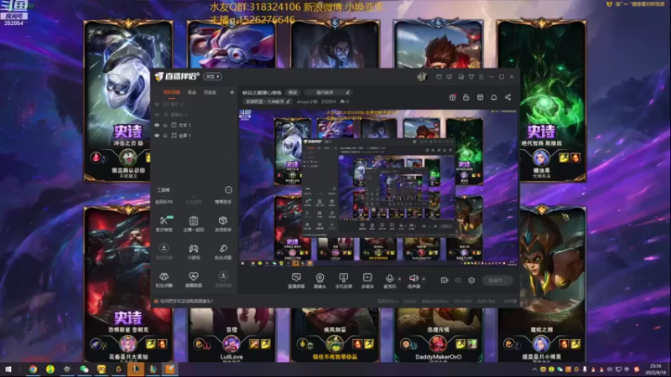
Task: Open the mail envelope icon in title bar
Action: (x=439, y=77)
